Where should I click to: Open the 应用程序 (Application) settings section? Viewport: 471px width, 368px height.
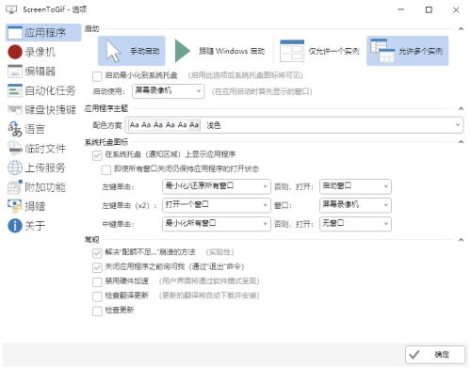(43, 33)
